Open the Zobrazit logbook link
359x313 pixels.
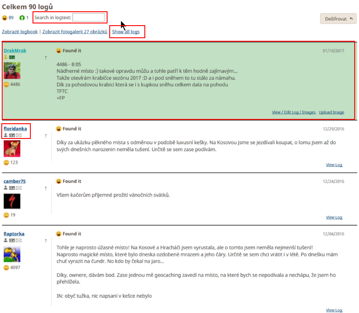[20, 32]
